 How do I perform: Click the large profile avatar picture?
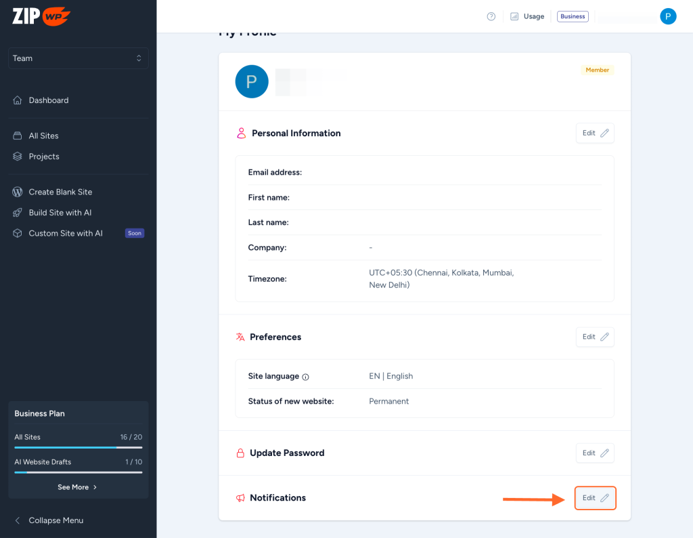(252, 82)
